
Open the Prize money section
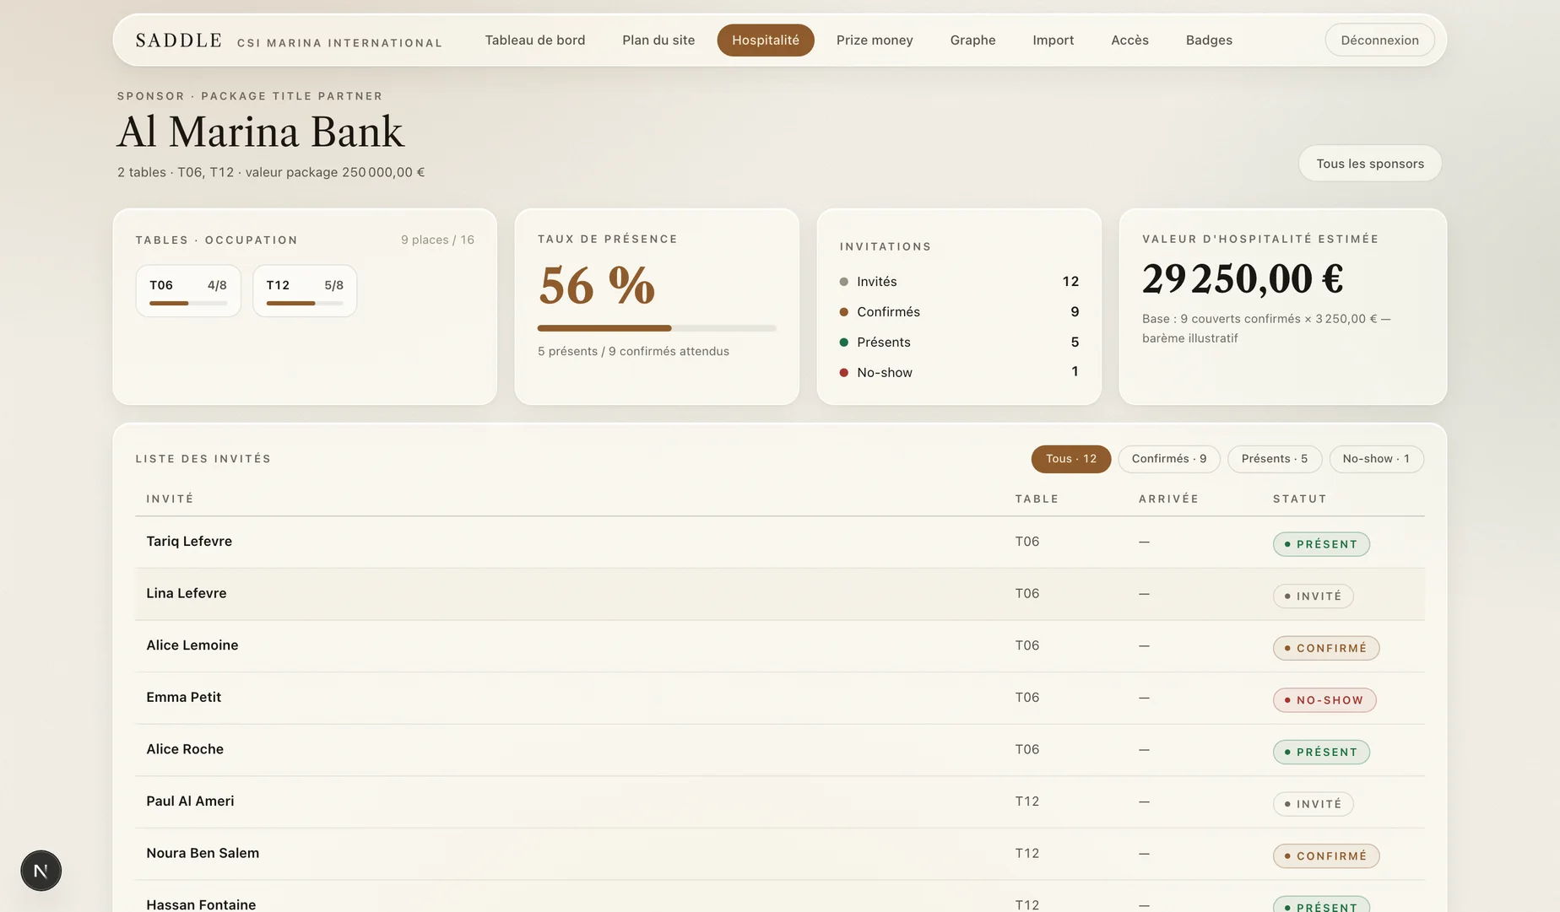coord(875,40)
